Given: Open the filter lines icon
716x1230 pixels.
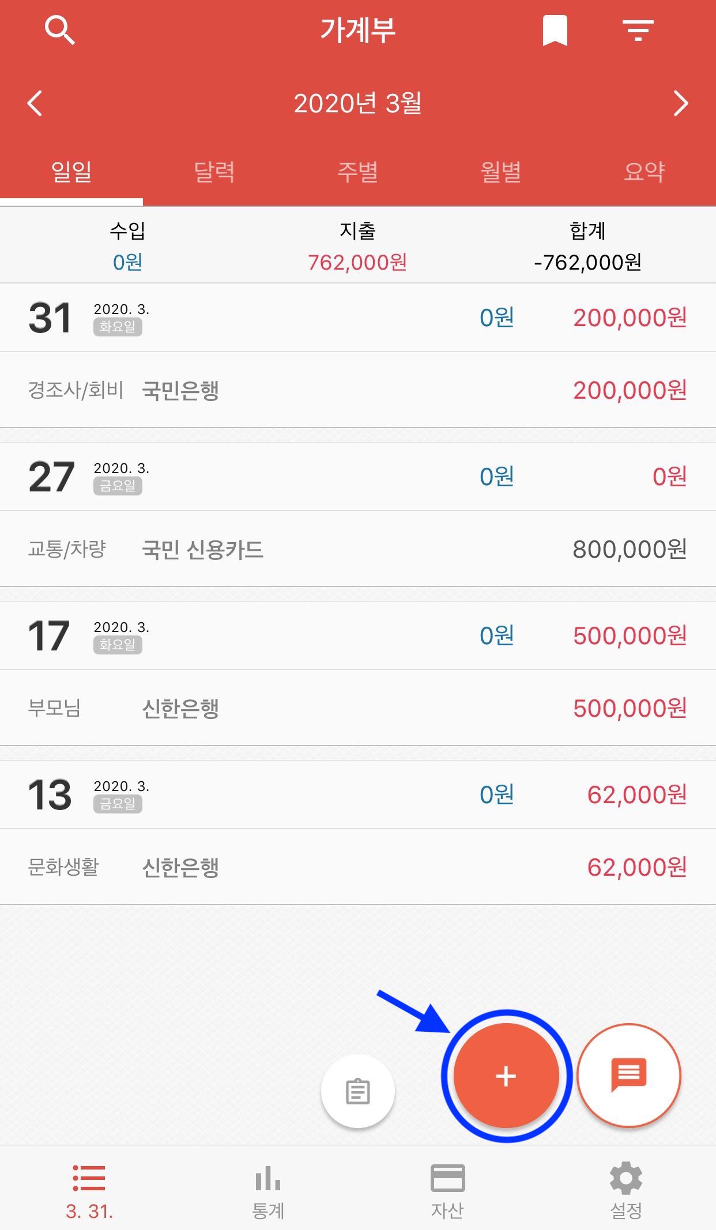Looking at the screenshot, I should pos(638,31).
